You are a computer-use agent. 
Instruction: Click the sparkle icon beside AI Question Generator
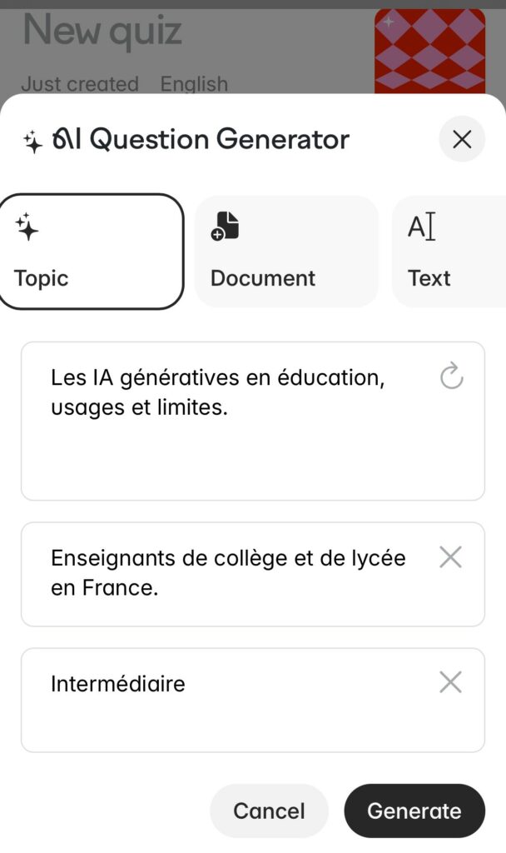tap(33, 142)
